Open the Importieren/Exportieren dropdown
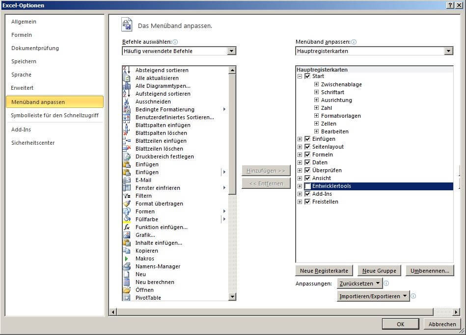Screen dimensions: 466x335 373,296
